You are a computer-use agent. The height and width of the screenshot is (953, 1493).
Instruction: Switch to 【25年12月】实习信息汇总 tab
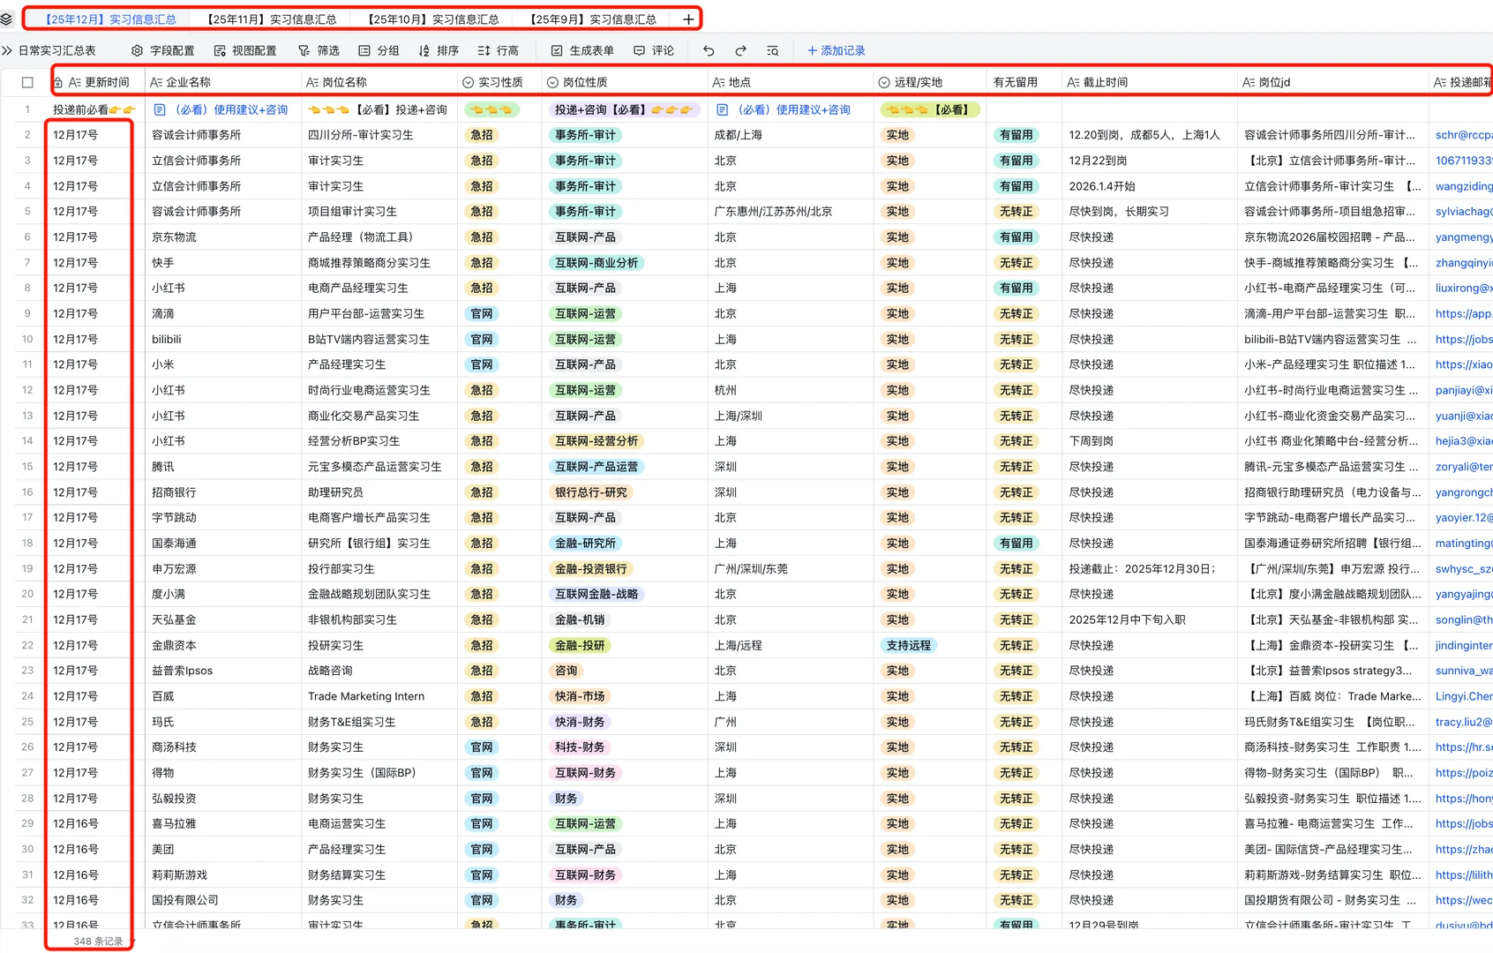[x=109, y=19]
